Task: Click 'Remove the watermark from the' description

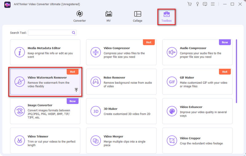Action: pos(49,84)
